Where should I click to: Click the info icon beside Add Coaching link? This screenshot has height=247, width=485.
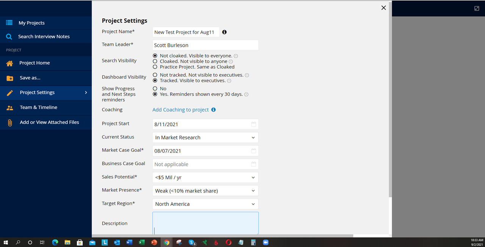pyautogui.click(x=213, y=110)
